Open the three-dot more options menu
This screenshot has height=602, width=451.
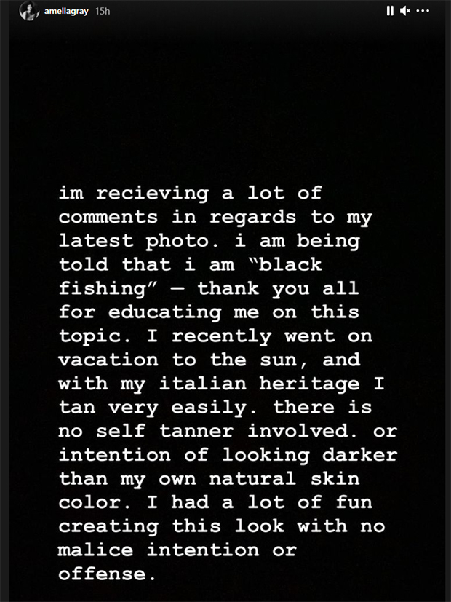(x=423, y=11)
